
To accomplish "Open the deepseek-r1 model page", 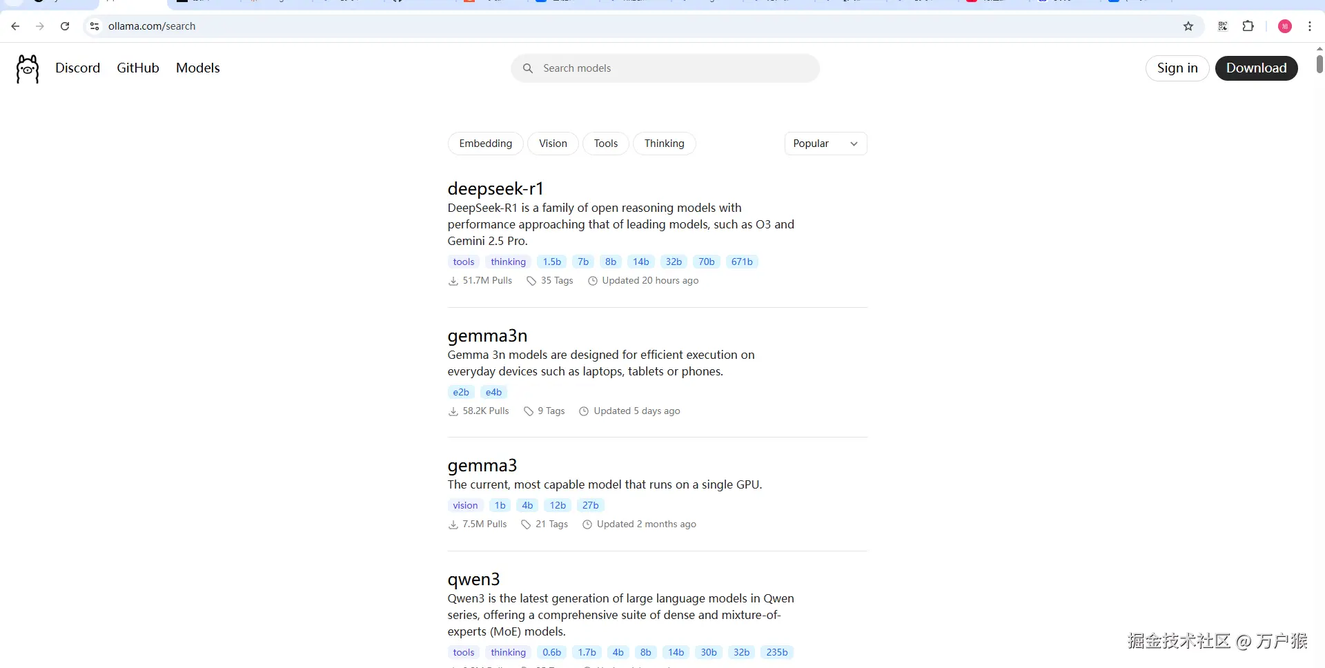I will [495, 188].
